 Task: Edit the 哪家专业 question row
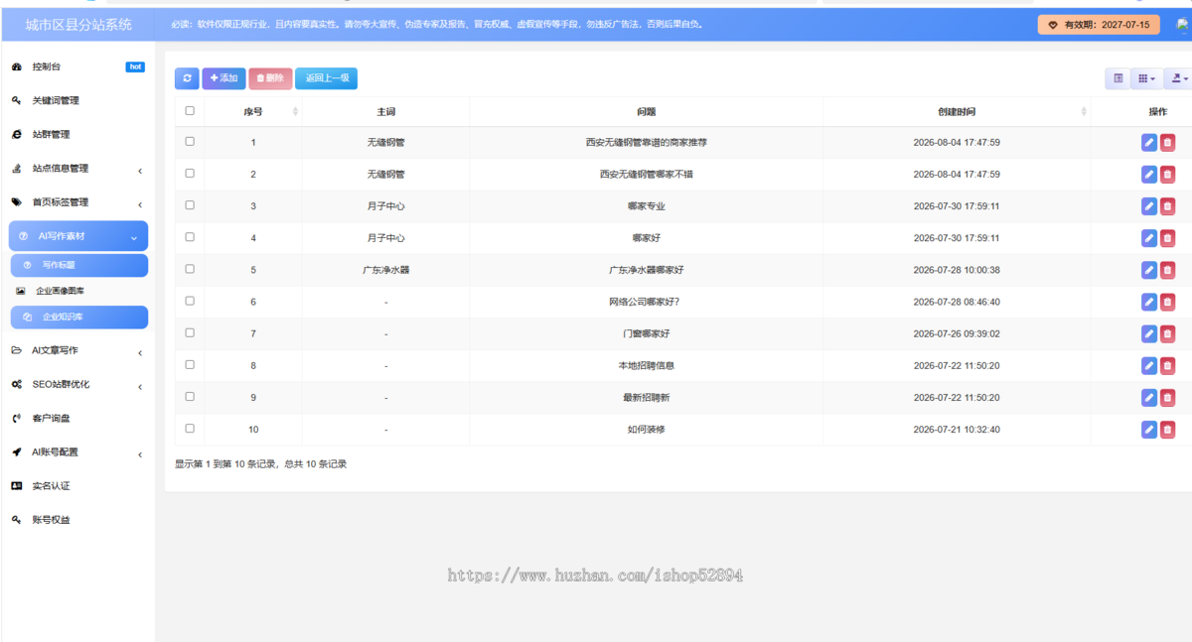pyautogui.click(x=1149, y=206)
